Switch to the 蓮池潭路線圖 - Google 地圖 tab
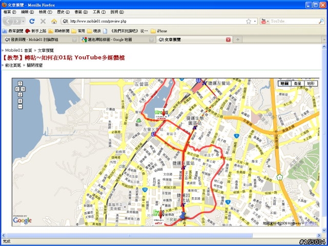This screenshot has width=328, height=246. click(x=118, y=40)
